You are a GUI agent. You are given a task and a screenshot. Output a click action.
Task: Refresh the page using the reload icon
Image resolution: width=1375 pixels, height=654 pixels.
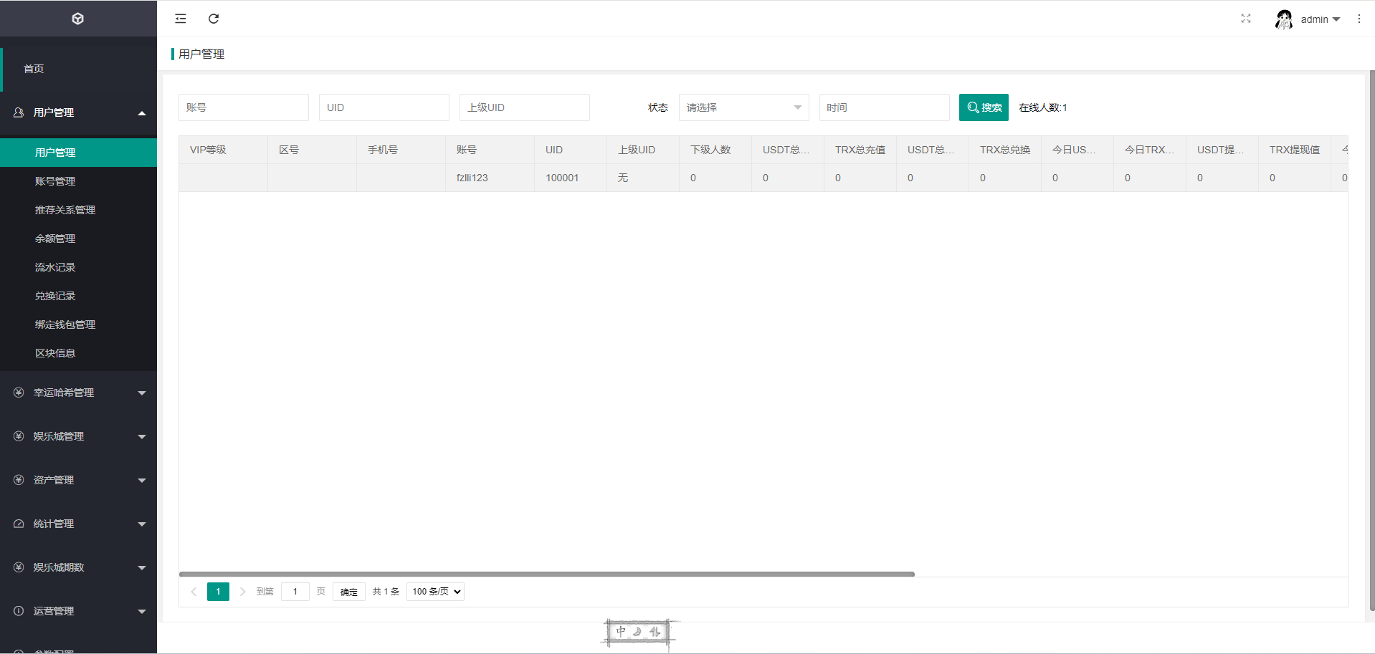[x=213, y=19]
